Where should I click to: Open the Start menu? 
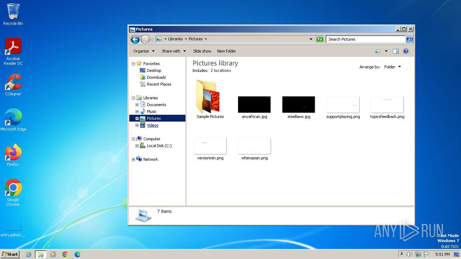click(10, 254)
